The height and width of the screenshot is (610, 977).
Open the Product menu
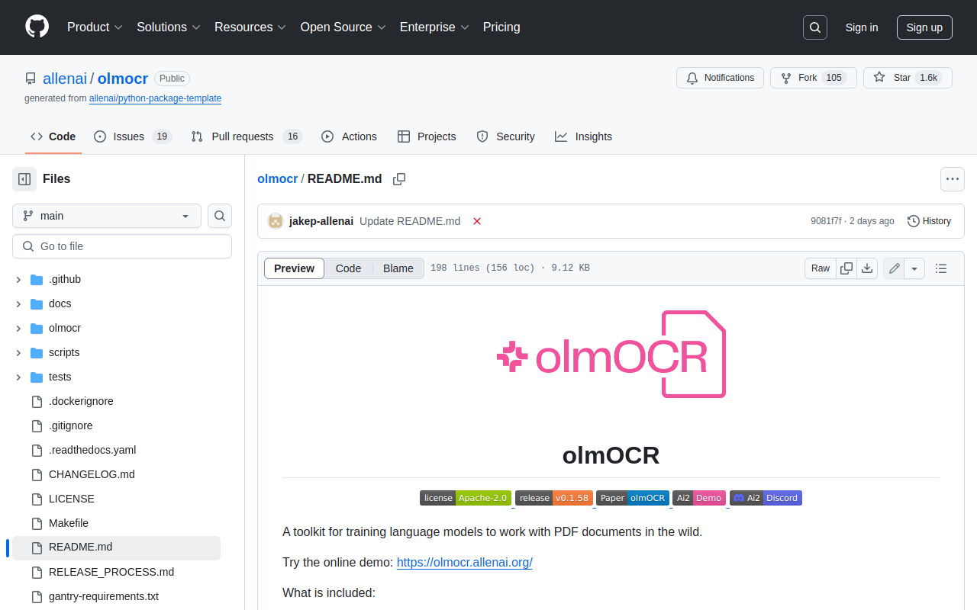coord(95,27)
